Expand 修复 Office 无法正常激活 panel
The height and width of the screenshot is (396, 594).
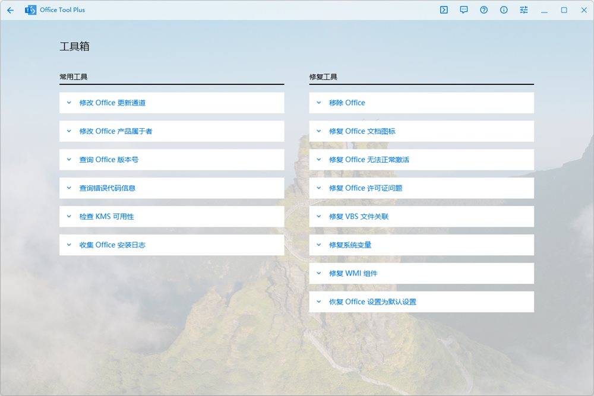pyautogui.click(x=421, y=160)
